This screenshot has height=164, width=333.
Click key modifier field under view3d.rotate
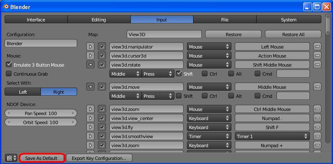click(293, 74)
